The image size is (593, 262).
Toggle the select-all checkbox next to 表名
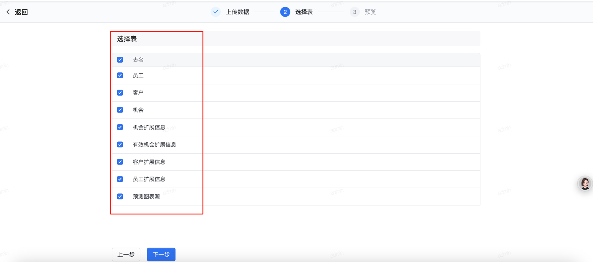pos(120,60)
